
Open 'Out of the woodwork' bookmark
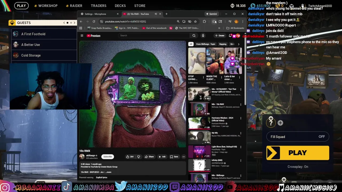coord(154,28)
